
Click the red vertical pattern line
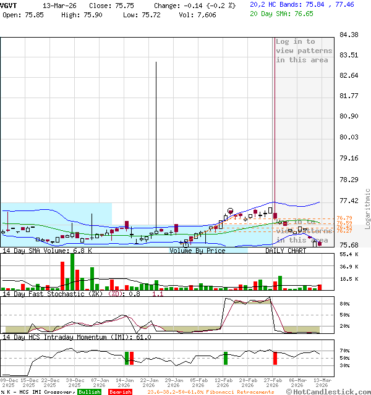point(274,123)
